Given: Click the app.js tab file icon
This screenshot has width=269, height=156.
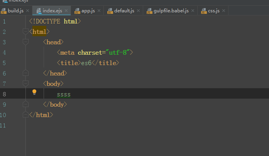Looking at the screenshot, I should 78,10.
